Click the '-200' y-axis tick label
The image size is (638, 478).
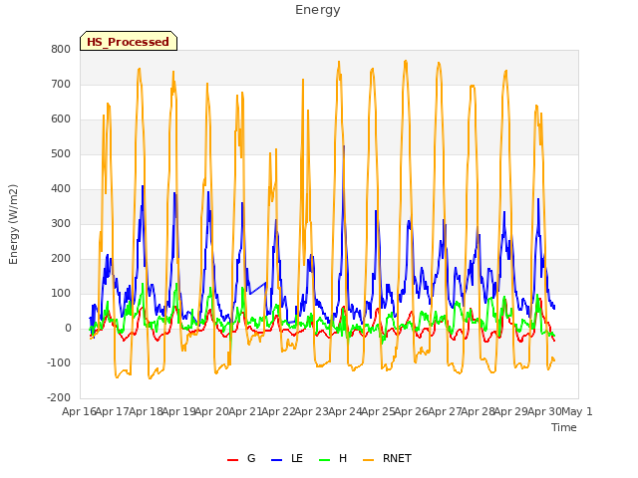(x=59, y=397)
